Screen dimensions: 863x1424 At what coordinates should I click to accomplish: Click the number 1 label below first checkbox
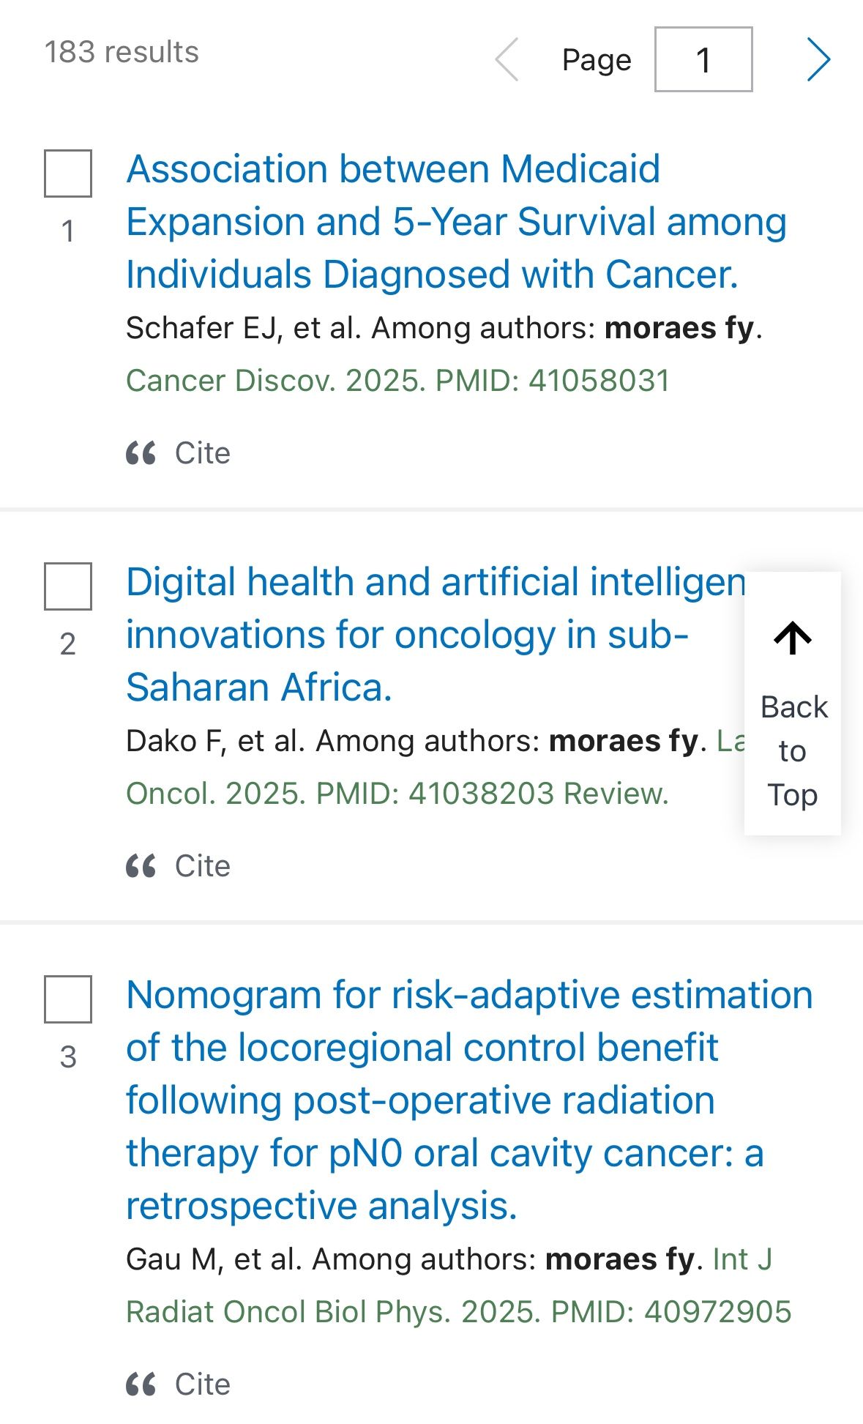click(x=68, y=231)
